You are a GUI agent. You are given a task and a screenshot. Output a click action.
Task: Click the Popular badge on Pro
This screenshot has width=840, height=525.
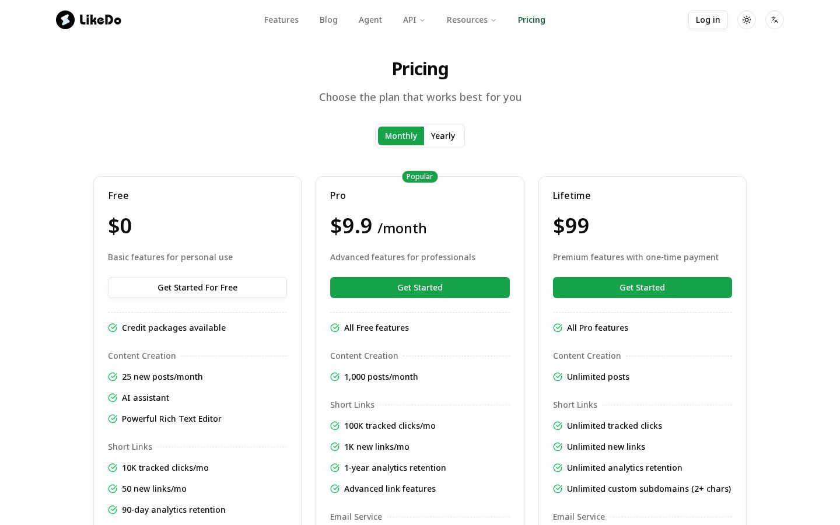419,177
